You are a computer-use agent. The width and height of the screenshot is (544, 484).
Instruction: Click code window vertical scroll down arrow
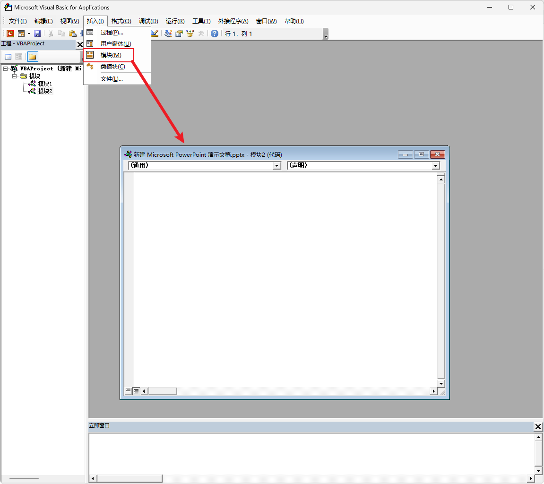[x=441, y=383]
